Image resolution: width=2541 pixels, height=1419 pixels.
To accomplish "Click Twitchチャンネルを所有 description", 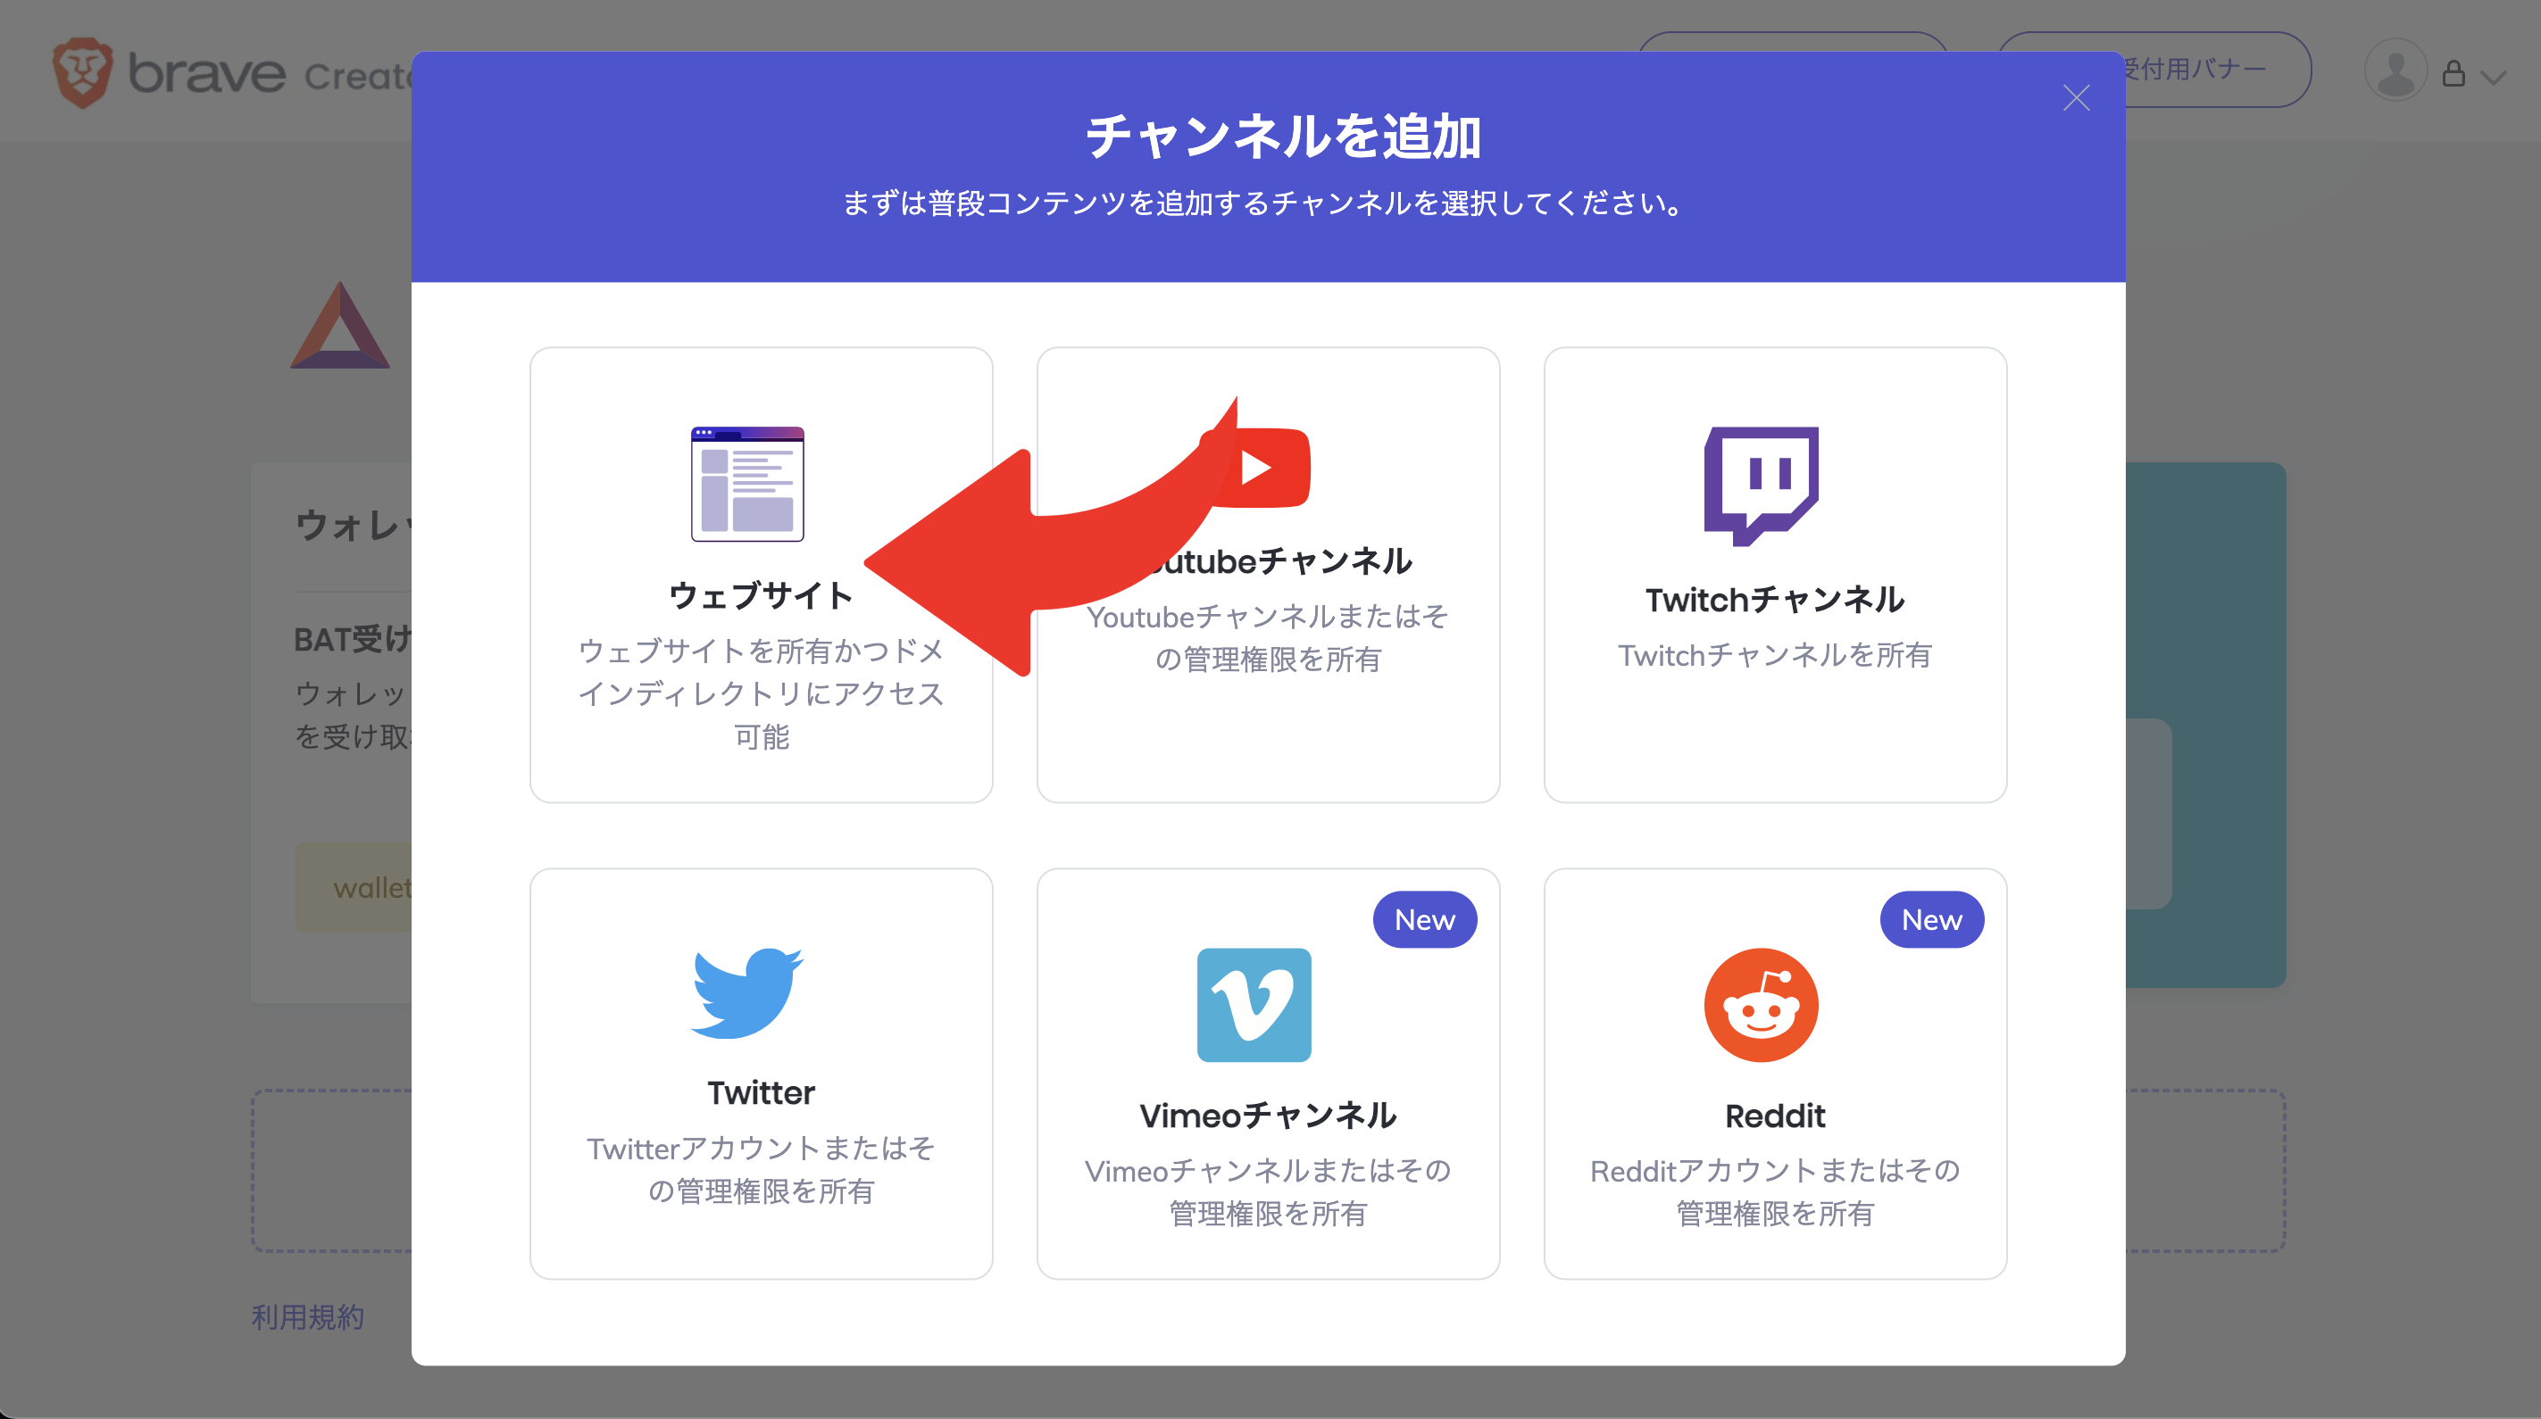I will tap(1775, 655).
